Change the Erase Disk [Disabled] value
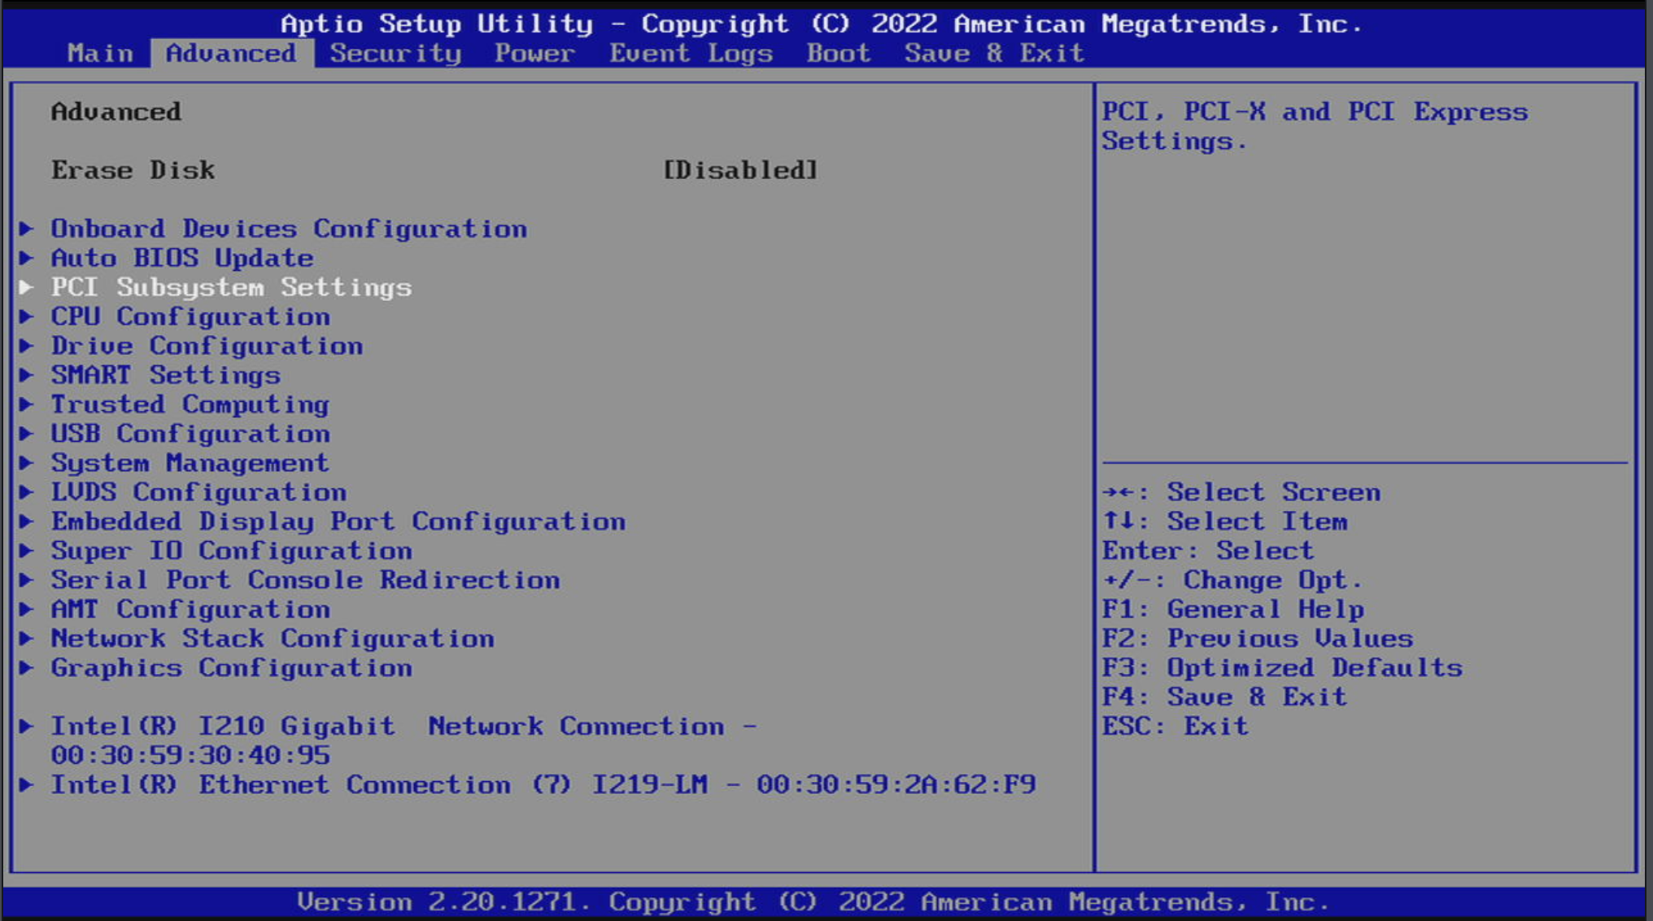The height and width of the screenshot is (921, 1653). pos(740,170)
